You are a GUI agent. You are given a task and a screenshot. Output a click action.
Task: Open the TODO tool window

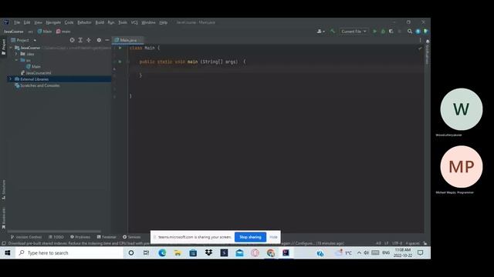coord(56,237)
